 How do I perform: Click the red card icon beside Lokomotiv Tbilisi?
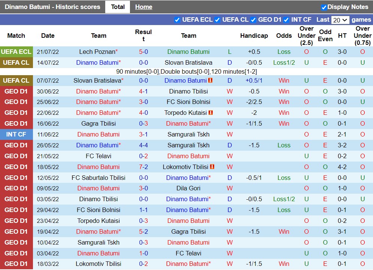point(212,167)
